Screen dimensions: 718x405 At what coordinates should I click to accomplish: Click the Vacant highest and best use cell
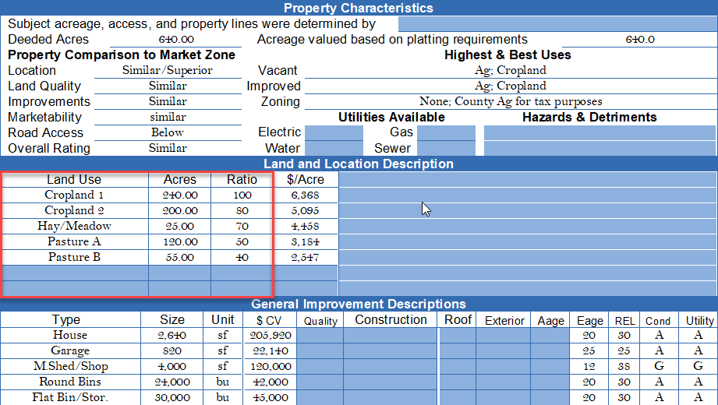510,70
